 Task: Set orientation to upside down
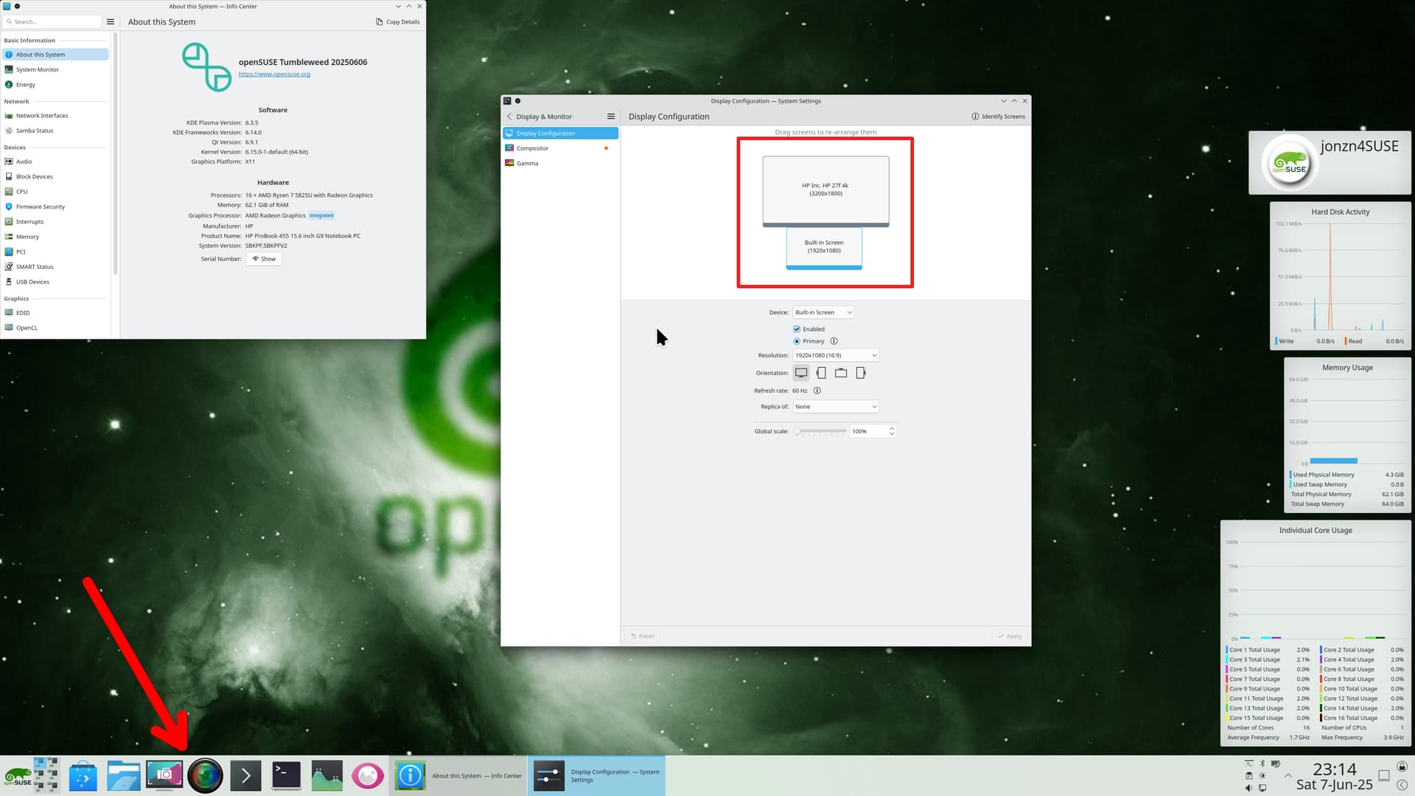841,373
